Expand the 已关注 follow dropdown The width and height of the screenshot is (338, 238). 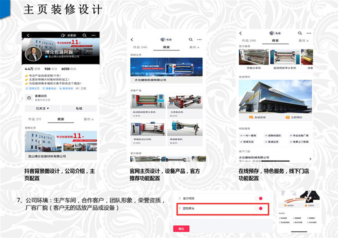pos(42,109)
